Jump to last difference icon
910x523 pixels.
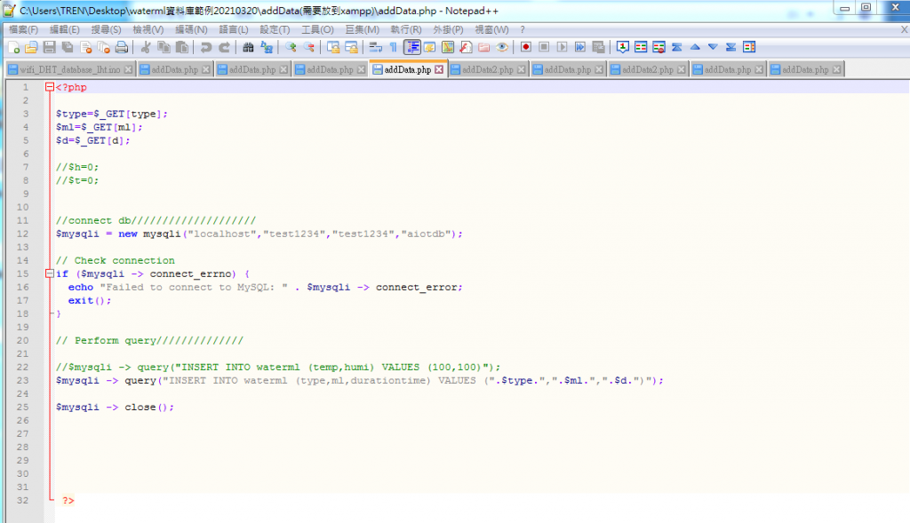pyautogui.click(x=730, y=48)
